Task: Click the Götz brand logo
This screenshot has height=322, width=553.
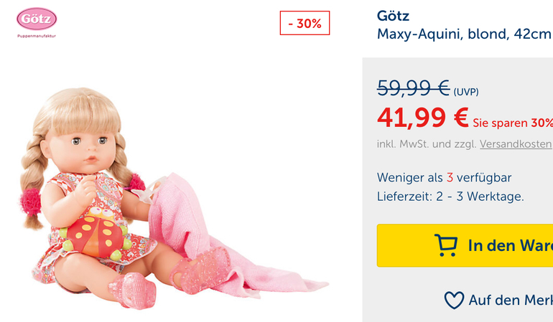Action: (37, 19)
